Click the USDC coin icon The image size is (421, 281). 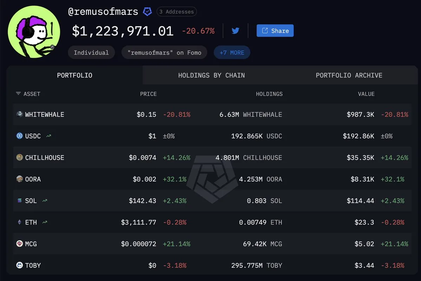coord(20,136)
